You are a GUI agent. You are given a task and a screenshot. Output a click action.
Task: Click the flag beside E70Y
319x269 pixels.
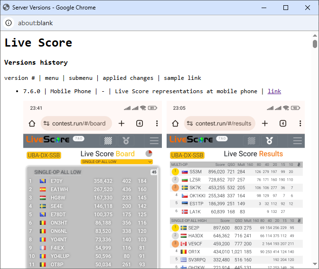pyautogui.click(x=43, y=181)
